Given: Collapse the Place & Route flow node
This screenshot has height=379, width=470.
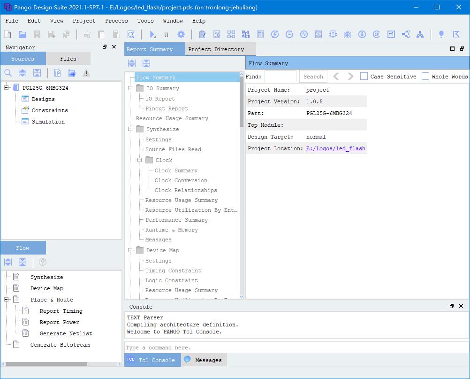Looking at the screenshot, I should pos(6,300).
